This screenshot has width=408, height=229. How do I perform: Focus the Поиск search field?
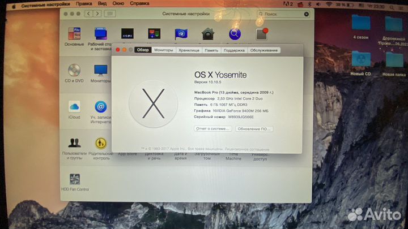283,14
